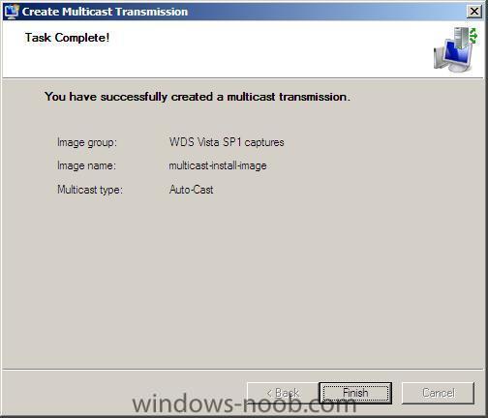Click the wizard icon in the title bar
Screen dimensions: 488x418
(x=12, y=12)
